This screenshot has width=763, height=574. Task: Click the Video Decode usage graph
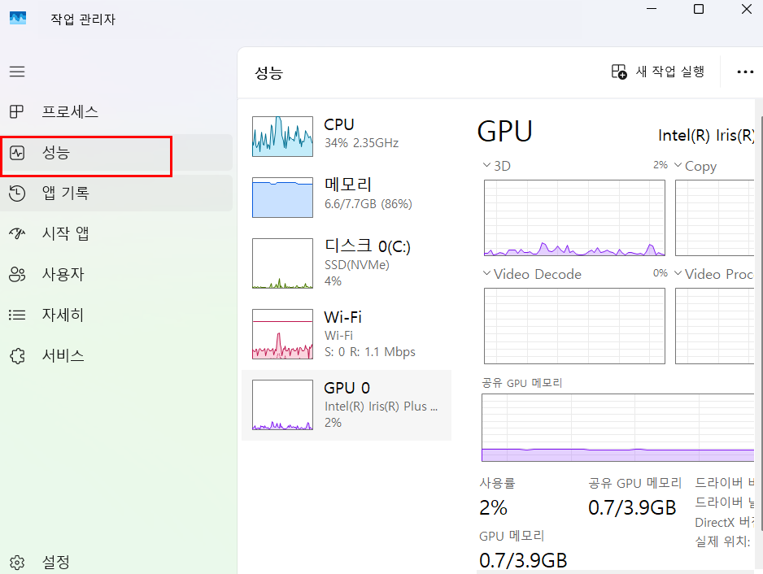point(574,326)
